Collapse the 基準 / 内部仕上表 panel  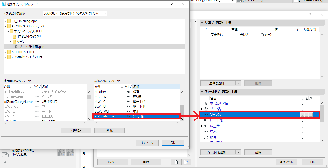(x=202, y=23)
